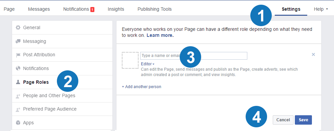The image size is (334, 131).
Task: Open Messaging settings section
Action: coord(62,41)
